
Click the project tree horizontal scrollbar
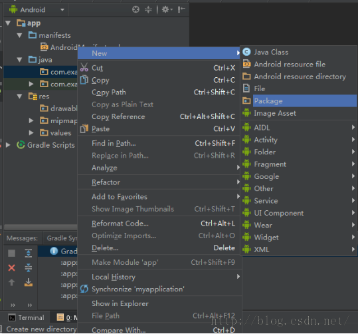point(41,227)
